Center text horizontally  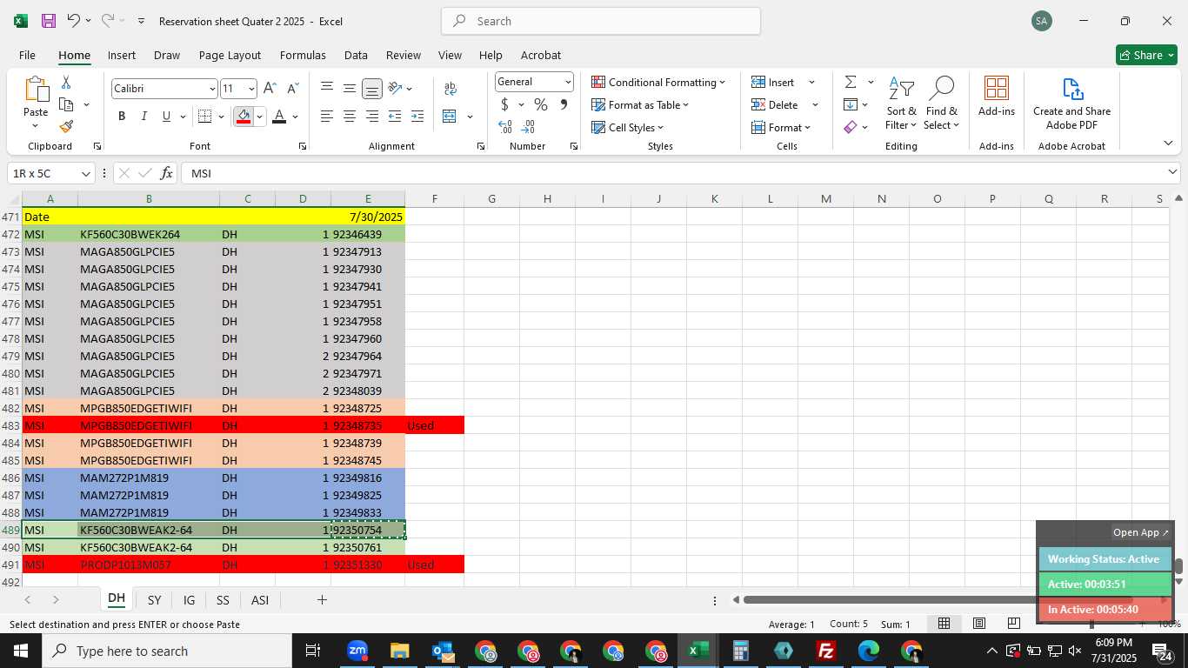pyautogui.click(x=350, y=116)
